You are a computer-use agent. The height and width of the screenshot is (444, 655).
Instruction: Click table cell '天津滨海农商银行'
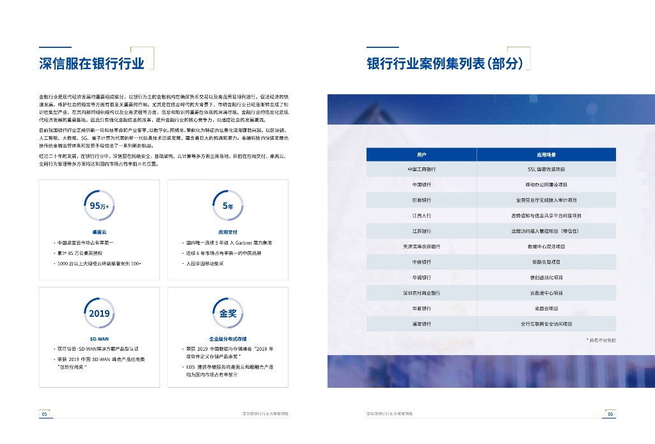422,247
